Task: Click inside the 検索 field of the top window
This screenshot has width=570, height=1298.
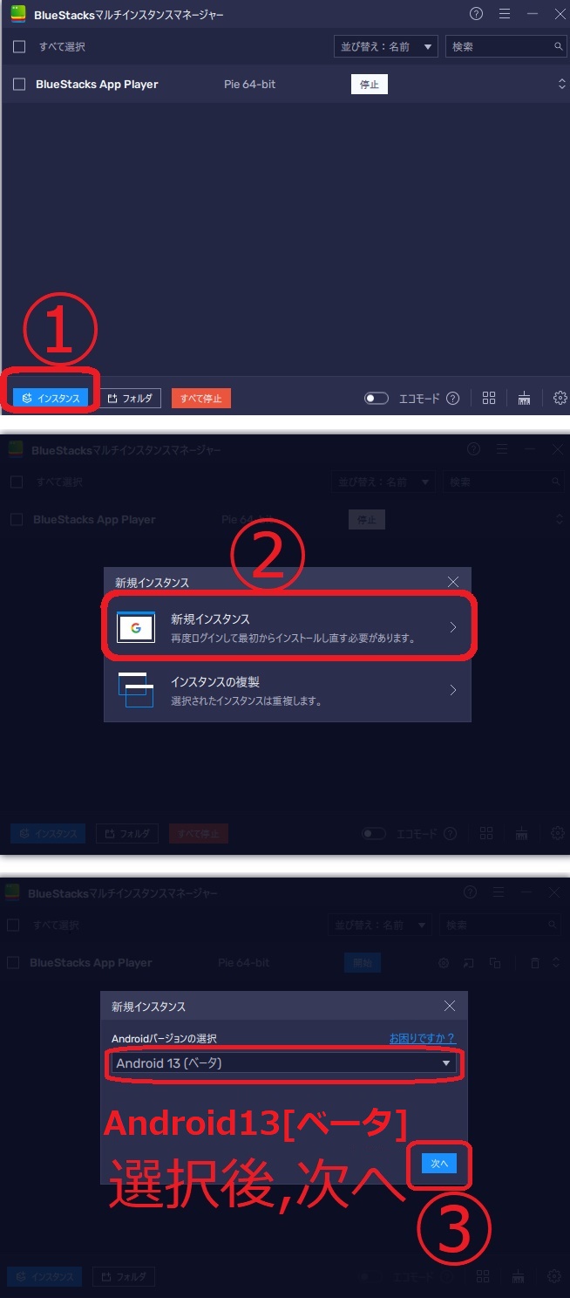Action: 499,47
